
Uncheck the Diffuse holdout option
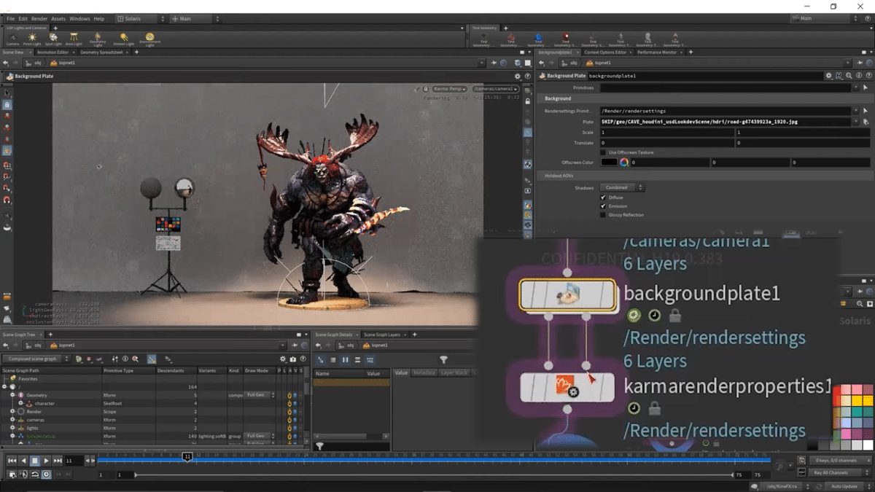point(603,198)
